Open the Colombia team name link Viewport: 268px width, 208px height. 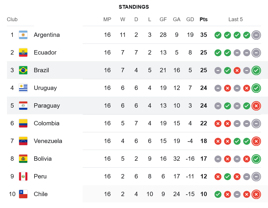pos(46,123)
